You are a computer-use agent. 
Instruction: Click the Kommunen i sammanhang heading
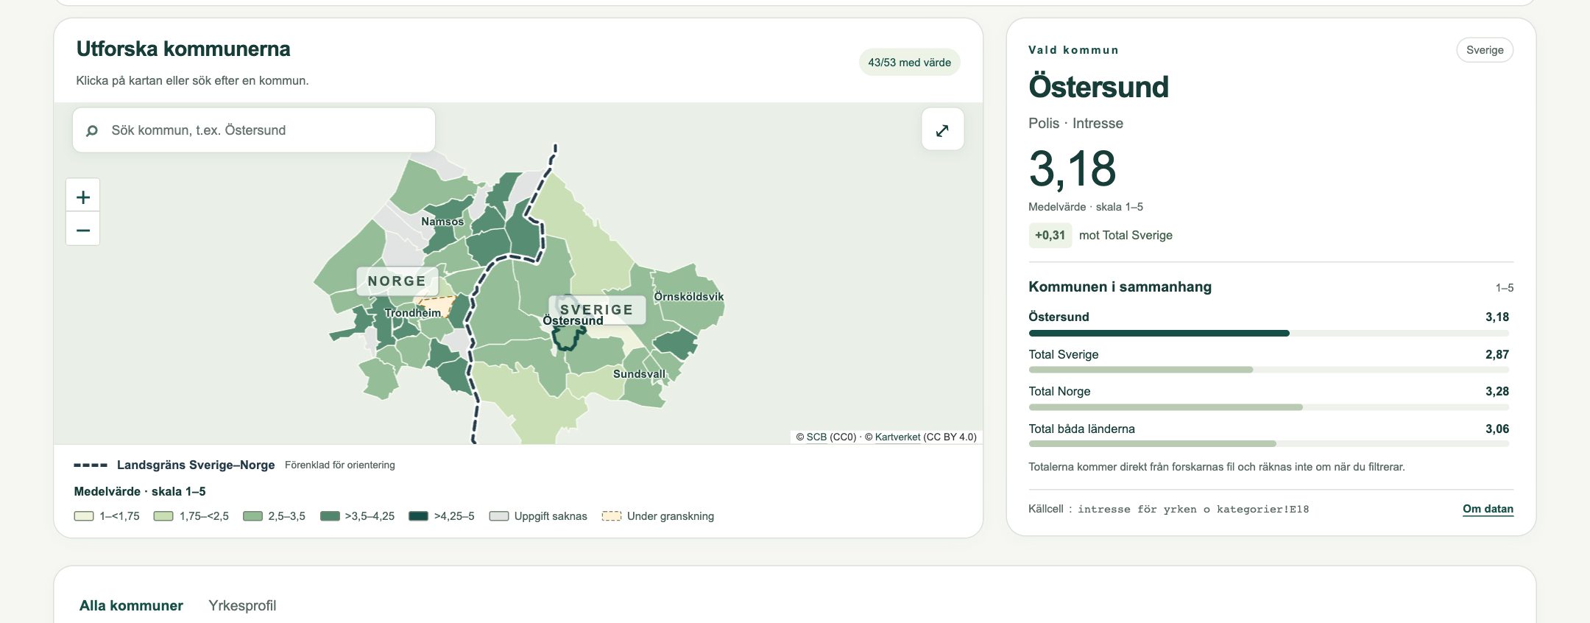[x=1120, y=287]
